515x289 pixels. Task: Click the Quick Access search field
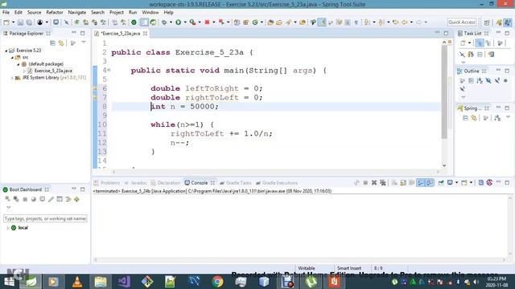[x=461, y=22]
